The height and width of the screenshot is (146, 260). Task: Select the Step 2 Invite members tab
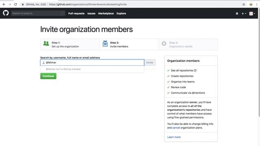tap(129, 44)
